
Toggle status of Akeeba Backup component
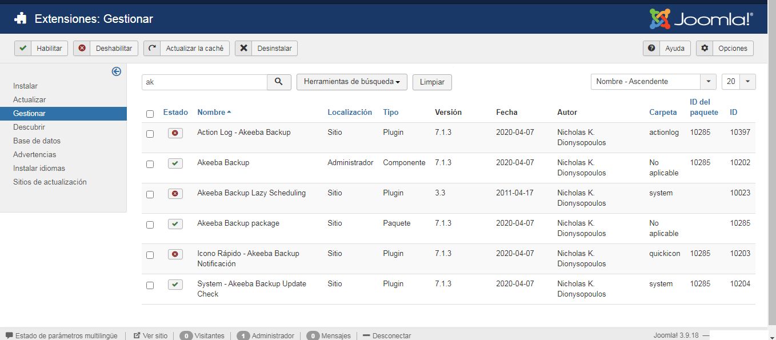pyautogui.click(x=175, y=163)
